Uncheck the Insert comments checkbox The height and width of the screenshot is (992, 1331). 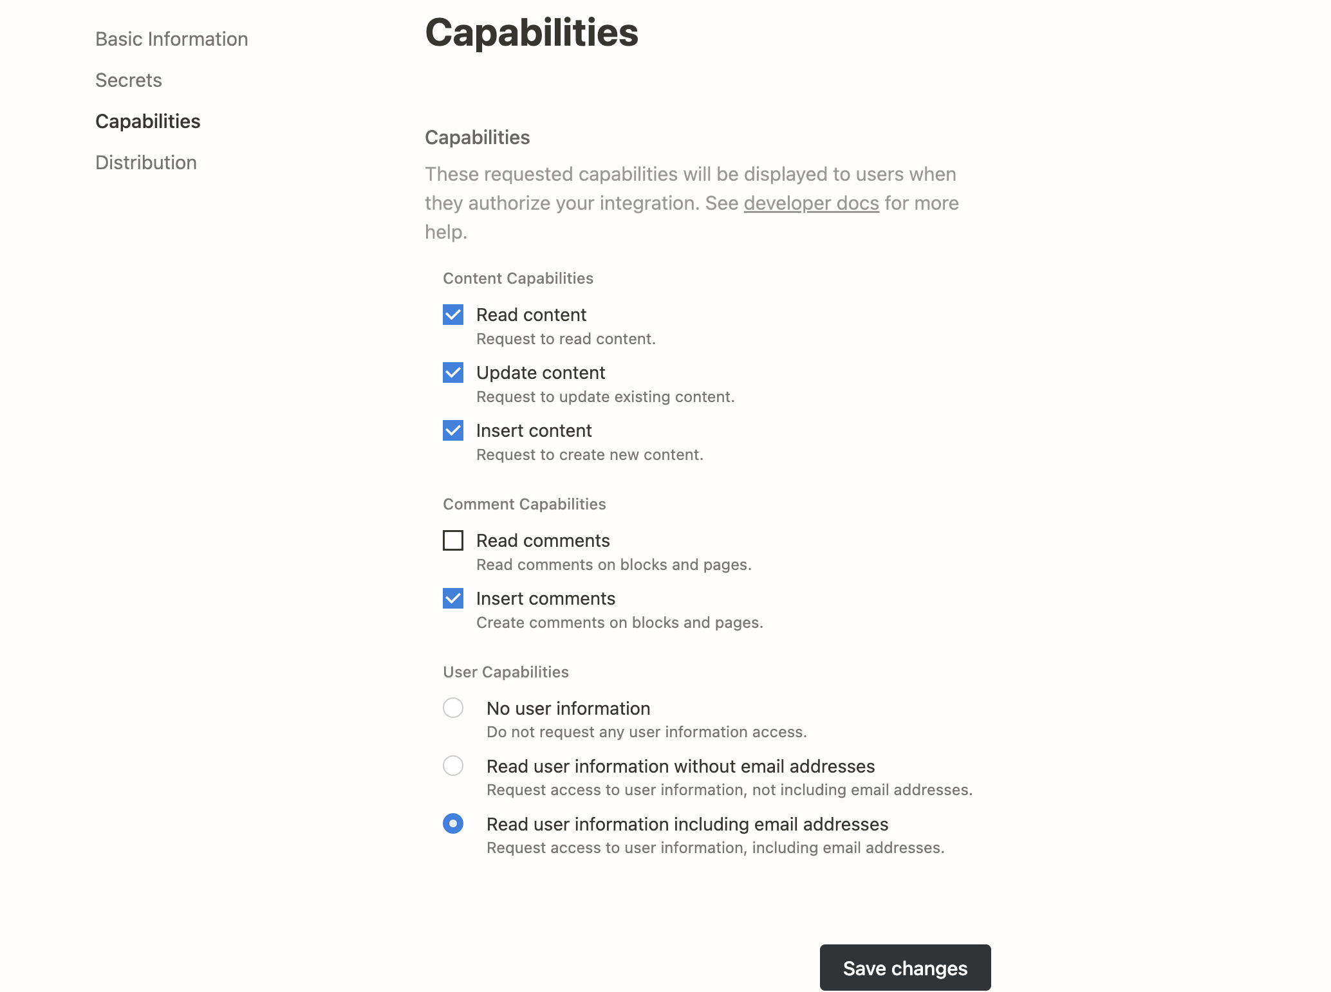coord(452,598)
